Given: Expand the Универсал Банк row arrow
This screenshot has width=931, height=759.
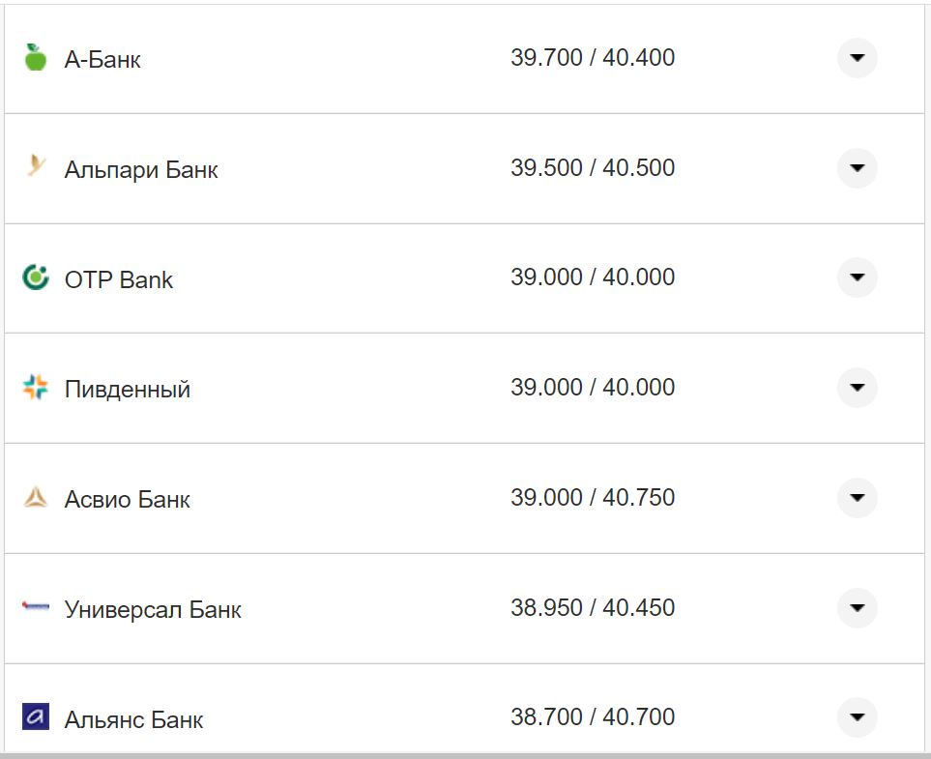Looking at the screenshot, I should 857,608.
